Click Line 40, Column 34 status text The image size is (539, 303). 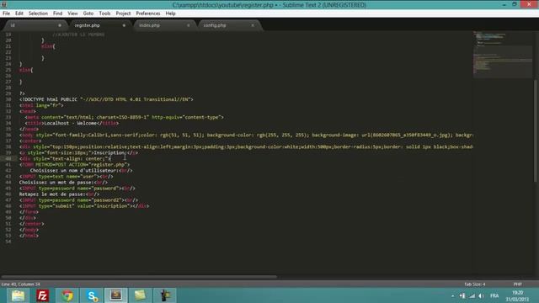pyautogui.click(x=20, y=284)
